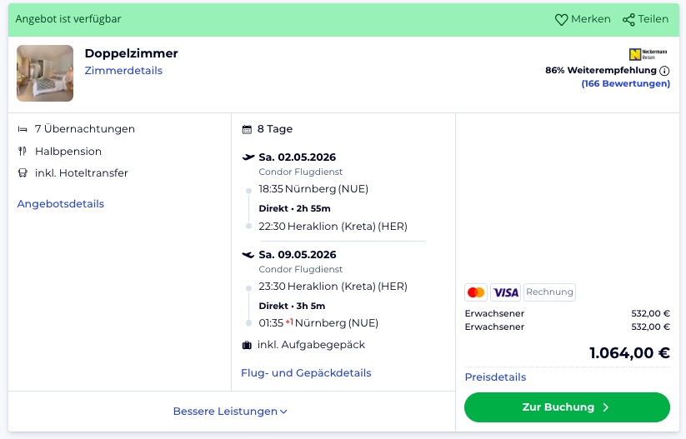This screenshot has height=439, width=686.
Task: Click the text 18:35 Nürnberg (NUE)
Action: tap(313, 189)
